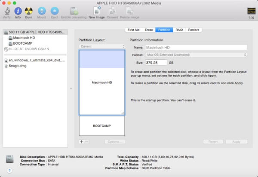Screen dimensions: 258x177
Task: Switch to the First Aid tab
Action: pos(133,30)
